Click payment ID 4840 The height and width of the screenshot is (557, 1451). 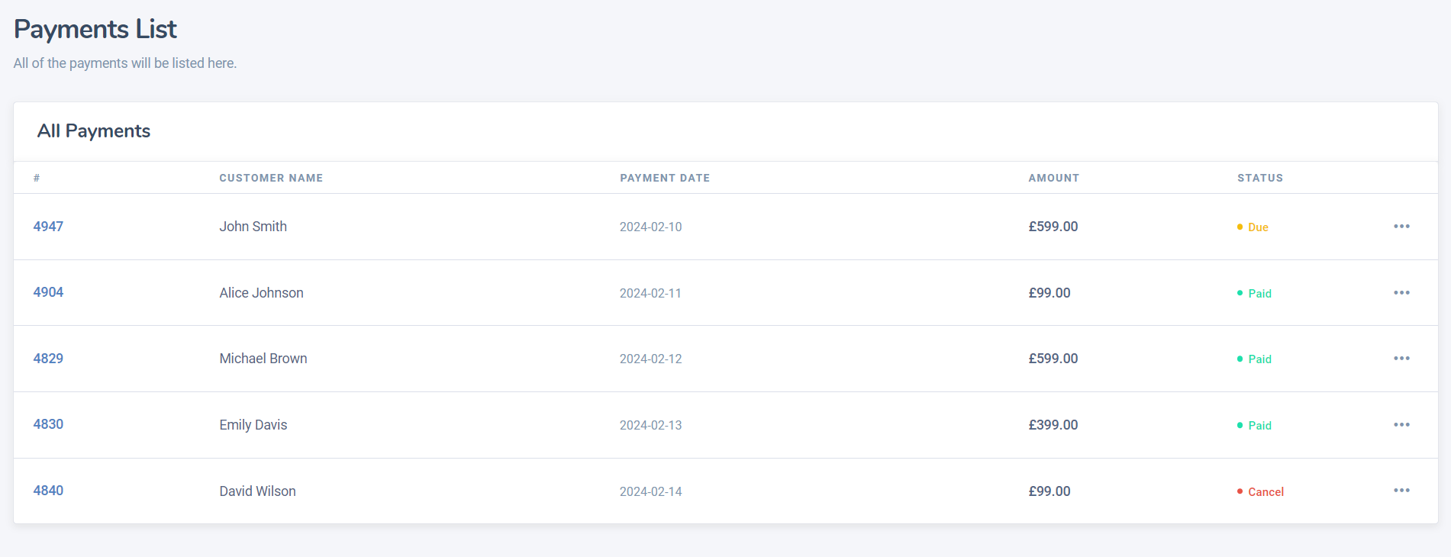point(48,491)
